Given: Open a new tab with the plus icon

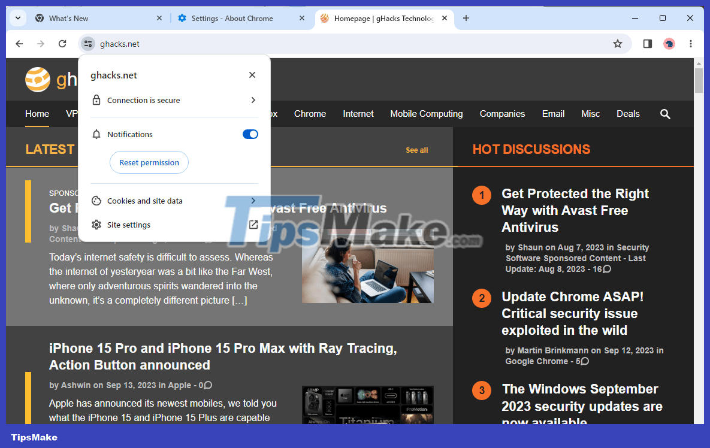Looking at the screenshot, I should 466,19.
